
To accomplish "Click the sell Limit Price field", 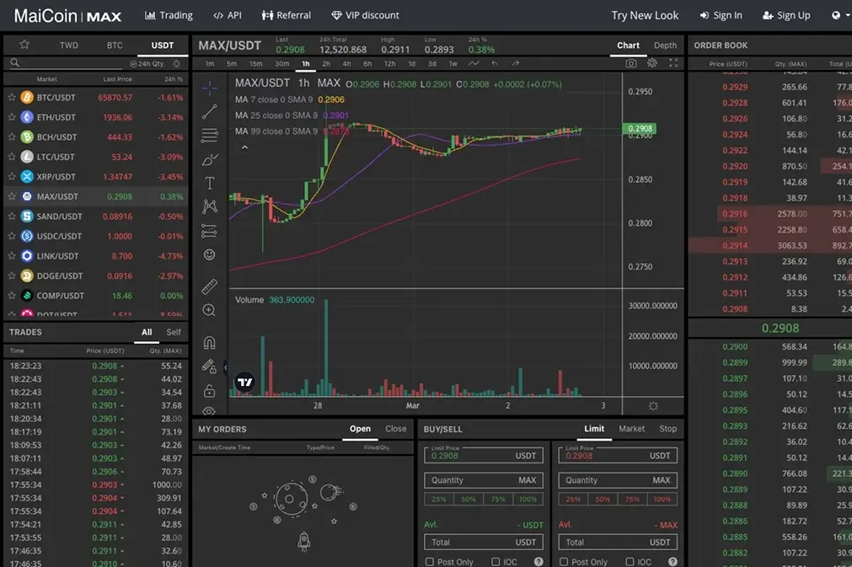I will pos(618,455).
